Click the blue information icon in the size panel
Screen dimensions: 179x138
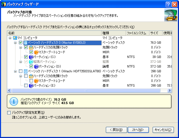click(x=14, y=101)
